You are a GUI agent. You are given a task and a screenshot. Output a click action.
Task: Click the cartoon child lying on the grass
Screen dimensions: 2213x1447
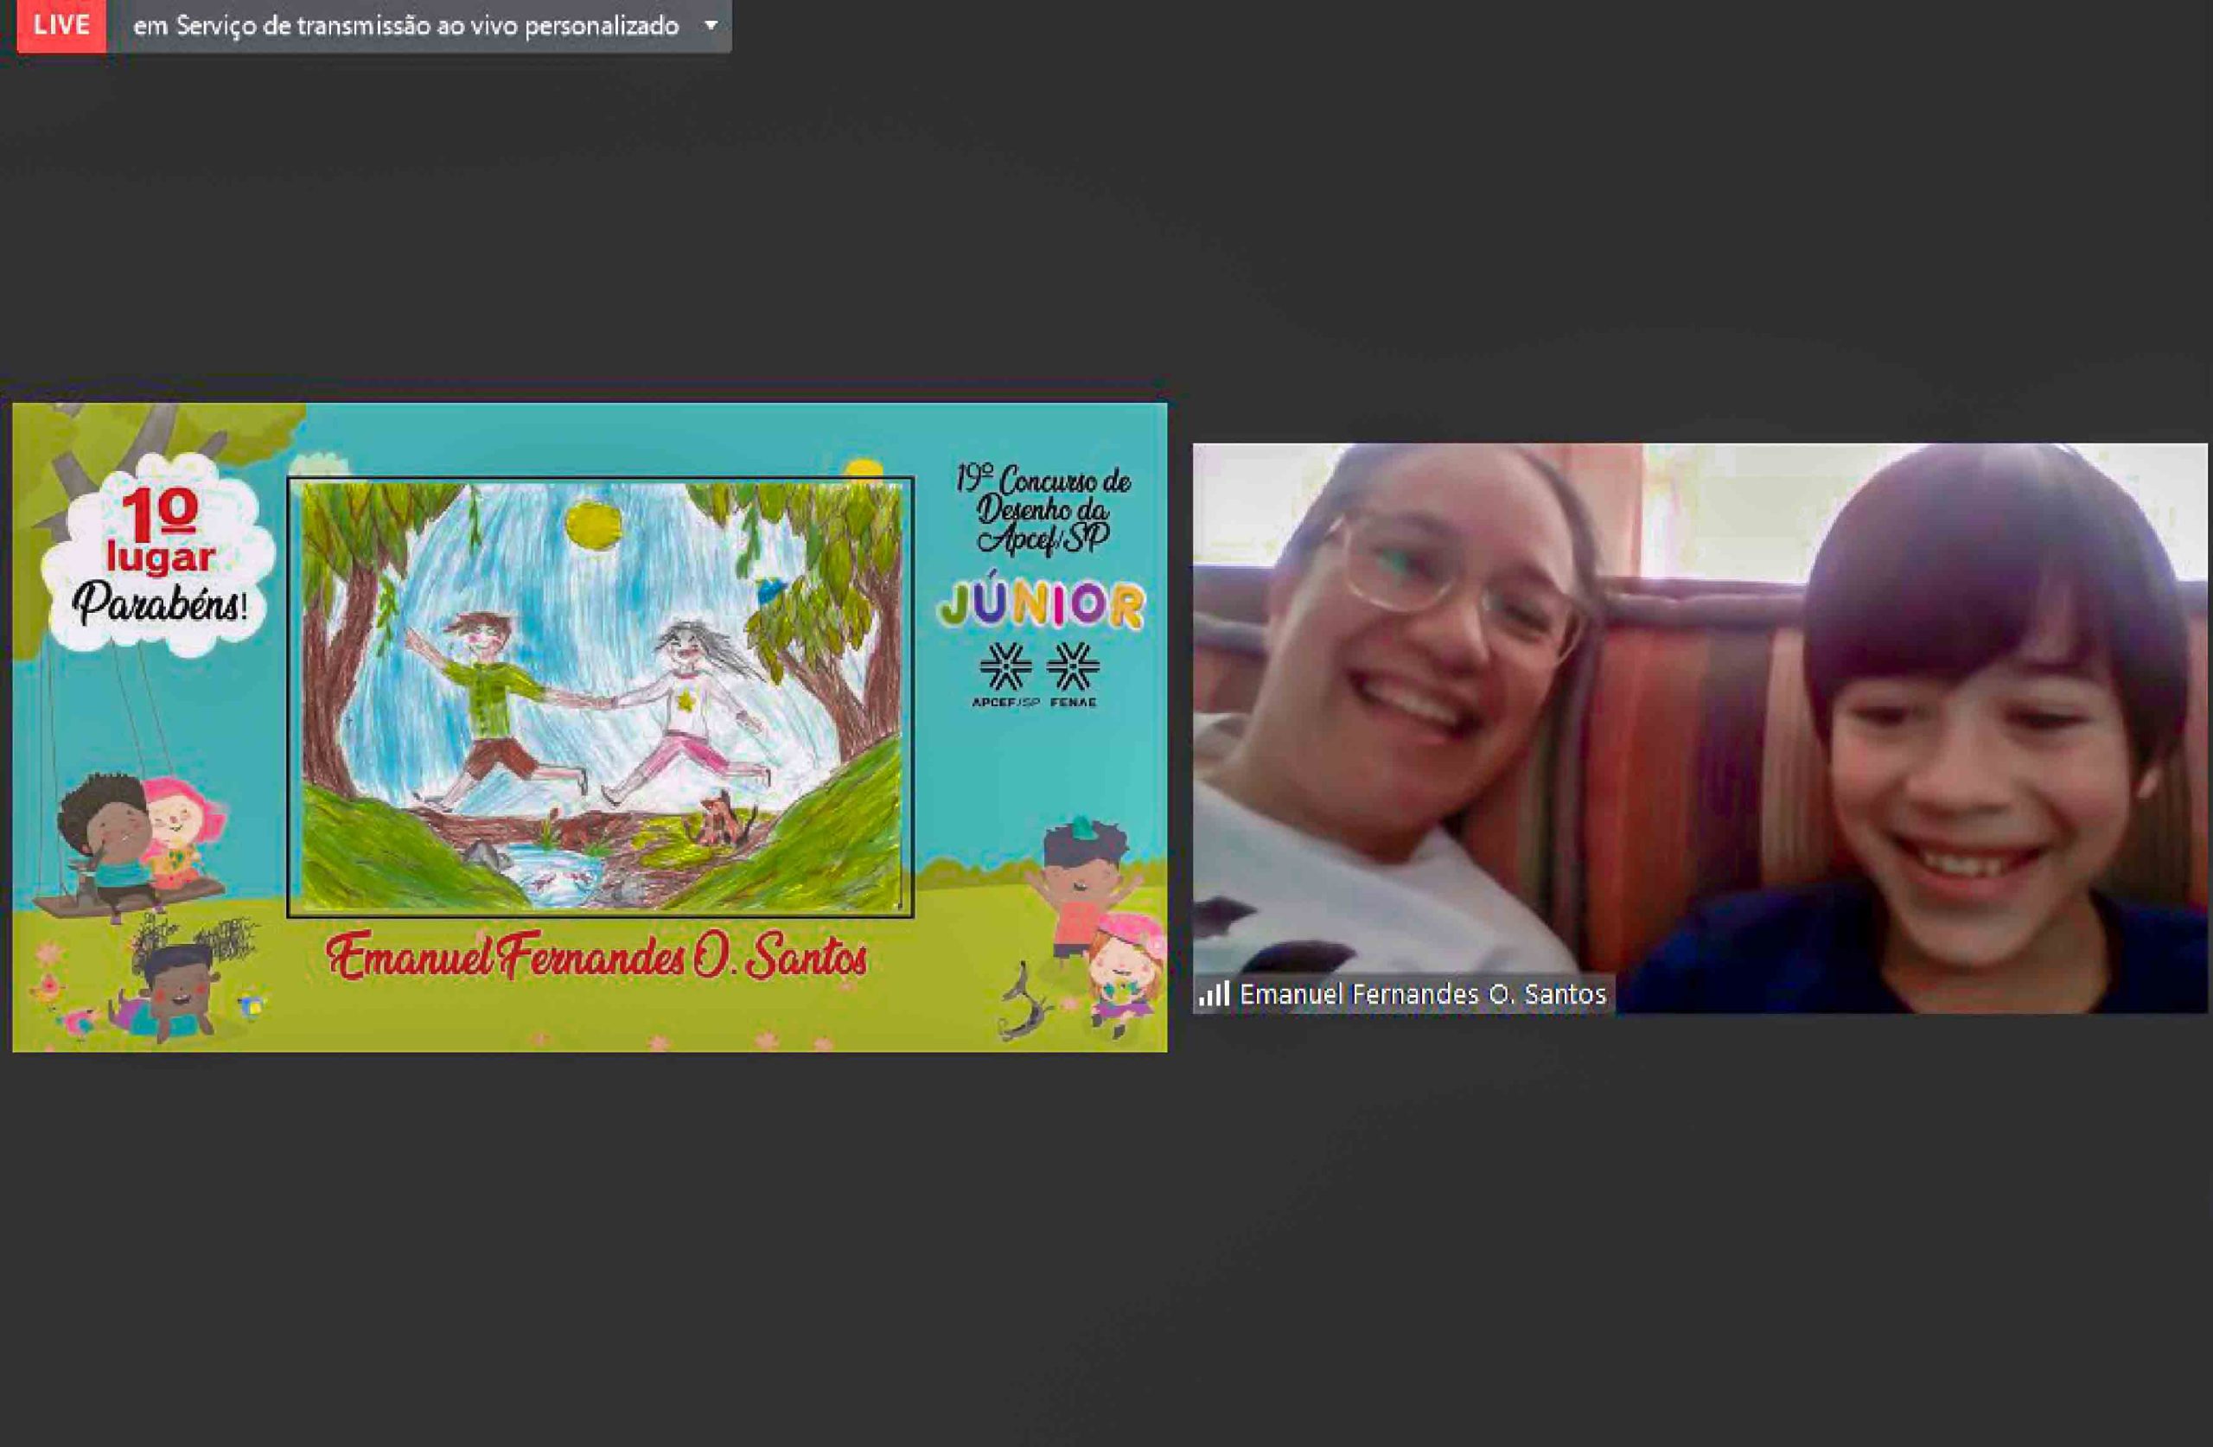click(176, 995)
